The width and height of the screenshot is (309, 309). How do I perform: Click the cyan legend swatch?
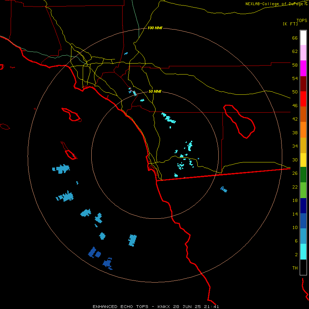303,252
